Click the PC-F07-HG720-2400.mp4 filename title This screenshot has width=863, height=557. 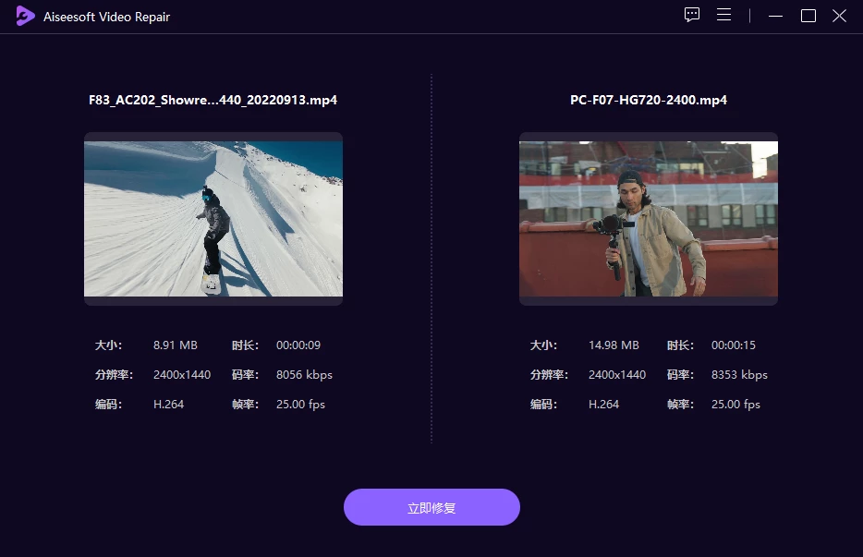[648, 100]
